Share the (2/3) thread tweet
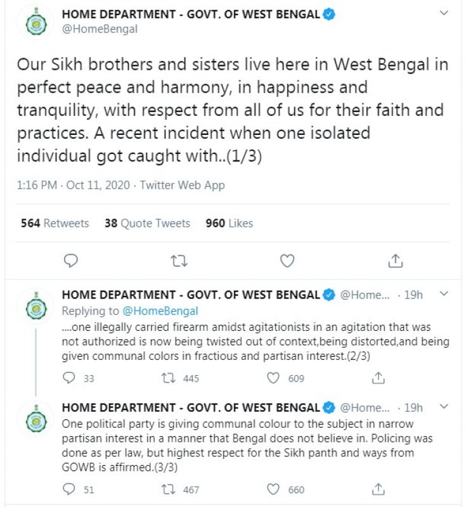 click(x=378, y=378)
